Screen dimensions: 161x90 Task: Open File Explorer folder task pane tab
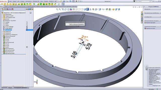coord(142,16)
